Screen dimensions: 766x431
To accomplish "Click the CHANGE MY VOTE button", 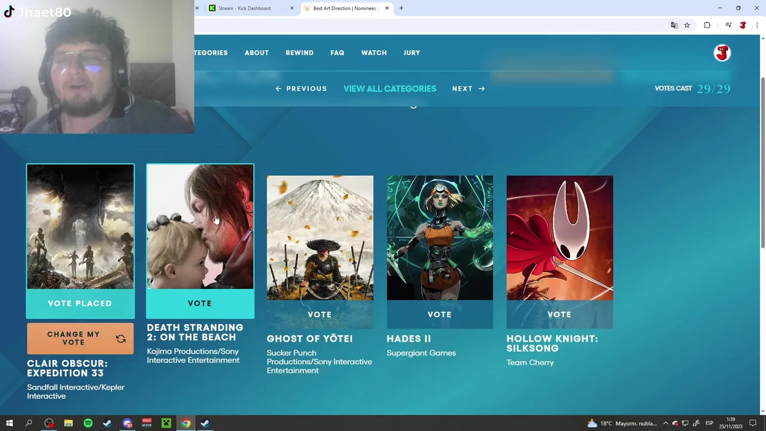I will click(80, 339).
